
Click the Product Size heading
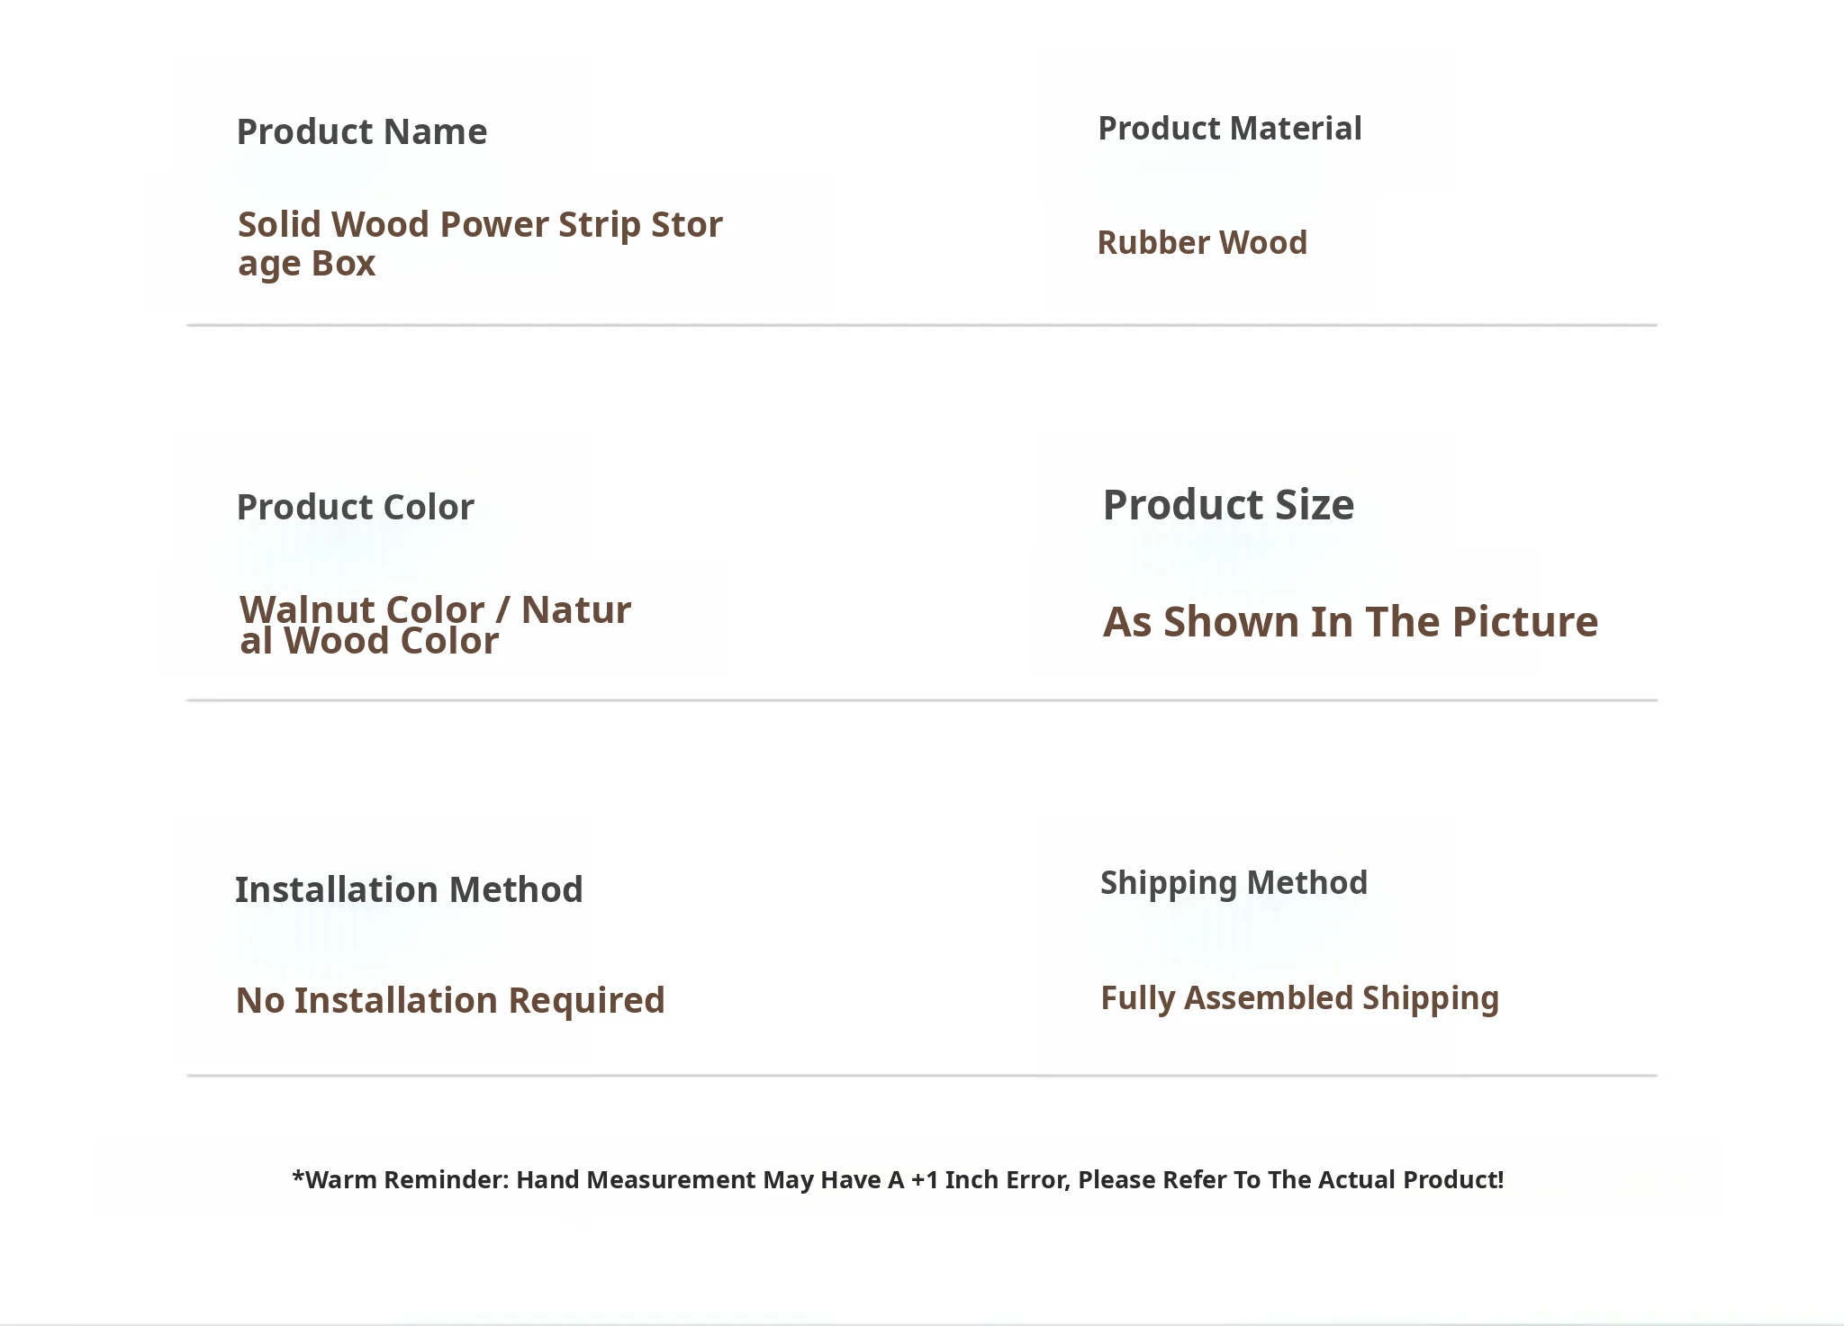pyautogui.click(x=1228, y=505)
